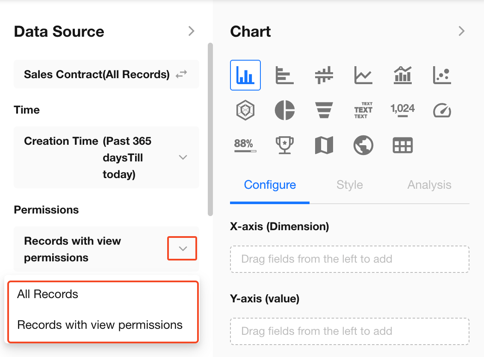Screen dimensions: 484x357
Task: Open the Creation Time range dropdown
Action: 183,158
